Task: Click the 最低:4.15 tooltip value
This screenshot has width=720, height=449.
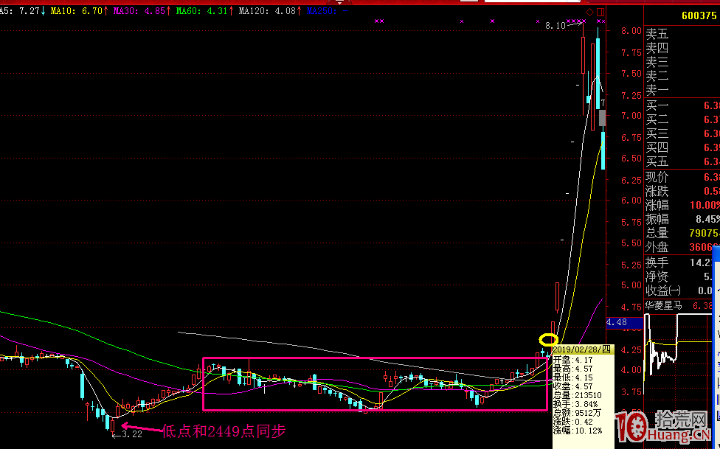Action: 572,377
